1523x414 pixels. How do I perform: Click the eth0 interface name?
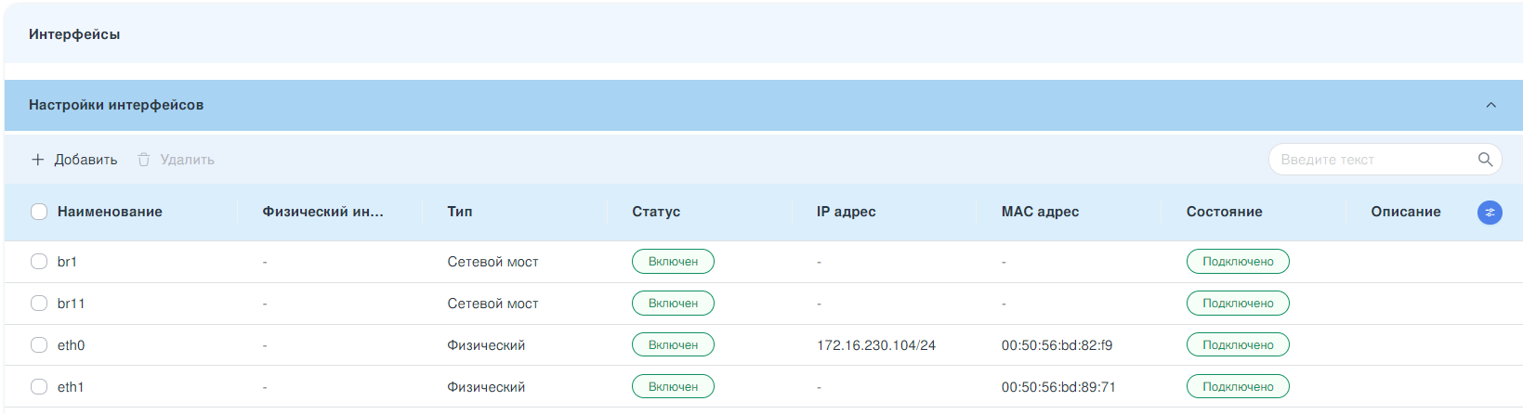71,345
